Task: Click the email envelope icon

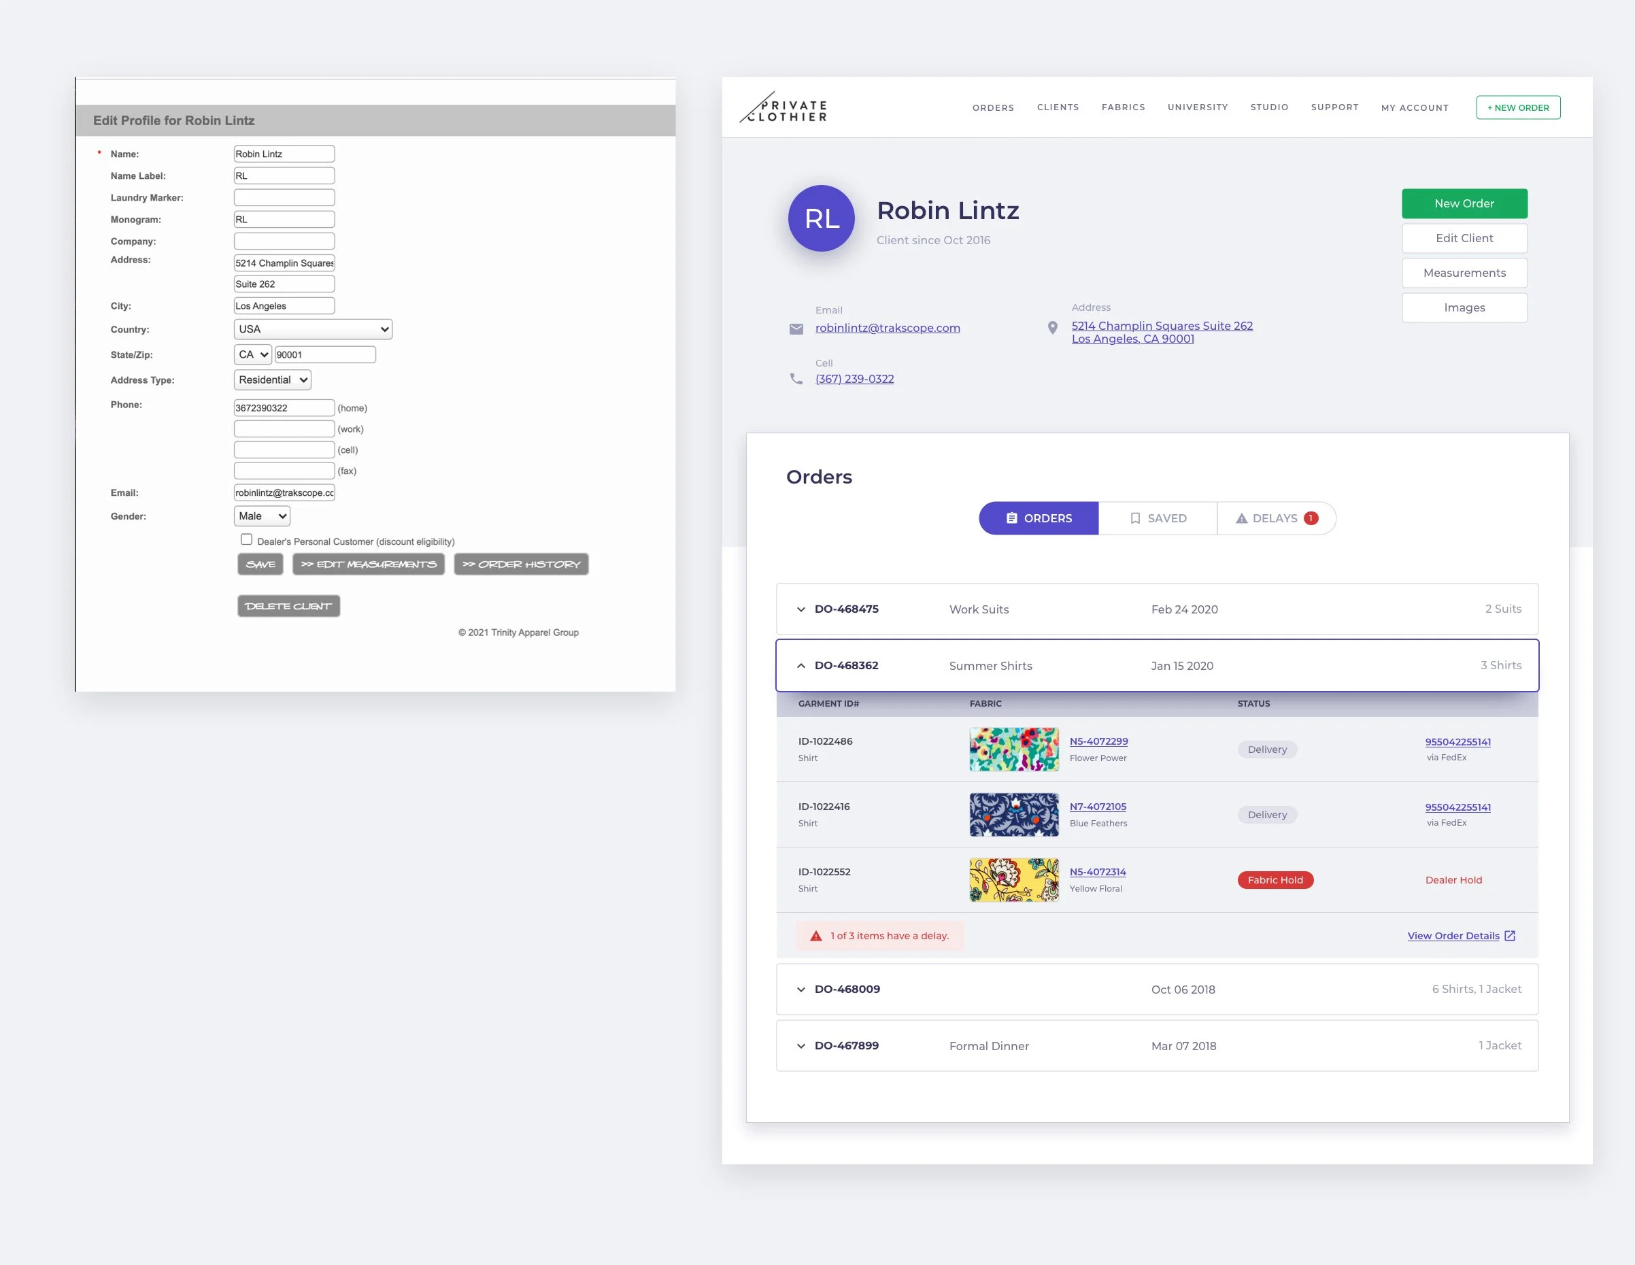Action: coord(796,329)
